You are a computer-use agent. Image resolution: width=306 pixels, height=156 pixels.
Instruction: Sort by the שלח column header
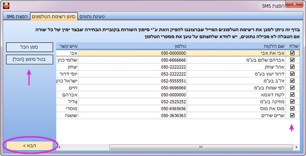click(293, 46)
